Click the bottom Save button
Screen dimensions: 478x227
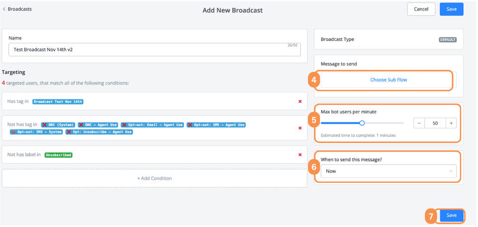tap(451, 216)
